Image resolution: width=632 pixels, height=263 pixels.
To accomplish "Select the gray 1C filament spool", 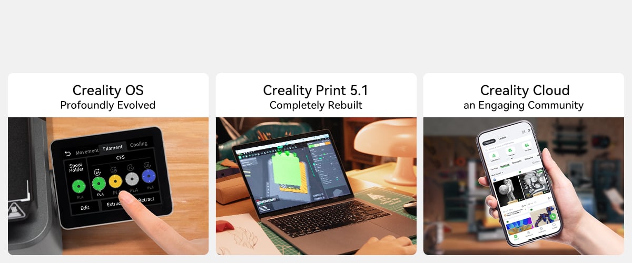I will (x=132, y=179).
